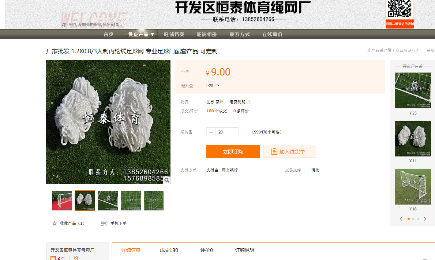Click the 加入进货单 button
The height and width of the screenshot is (260, 435).
pyautogui.click(x=289, y=151)
